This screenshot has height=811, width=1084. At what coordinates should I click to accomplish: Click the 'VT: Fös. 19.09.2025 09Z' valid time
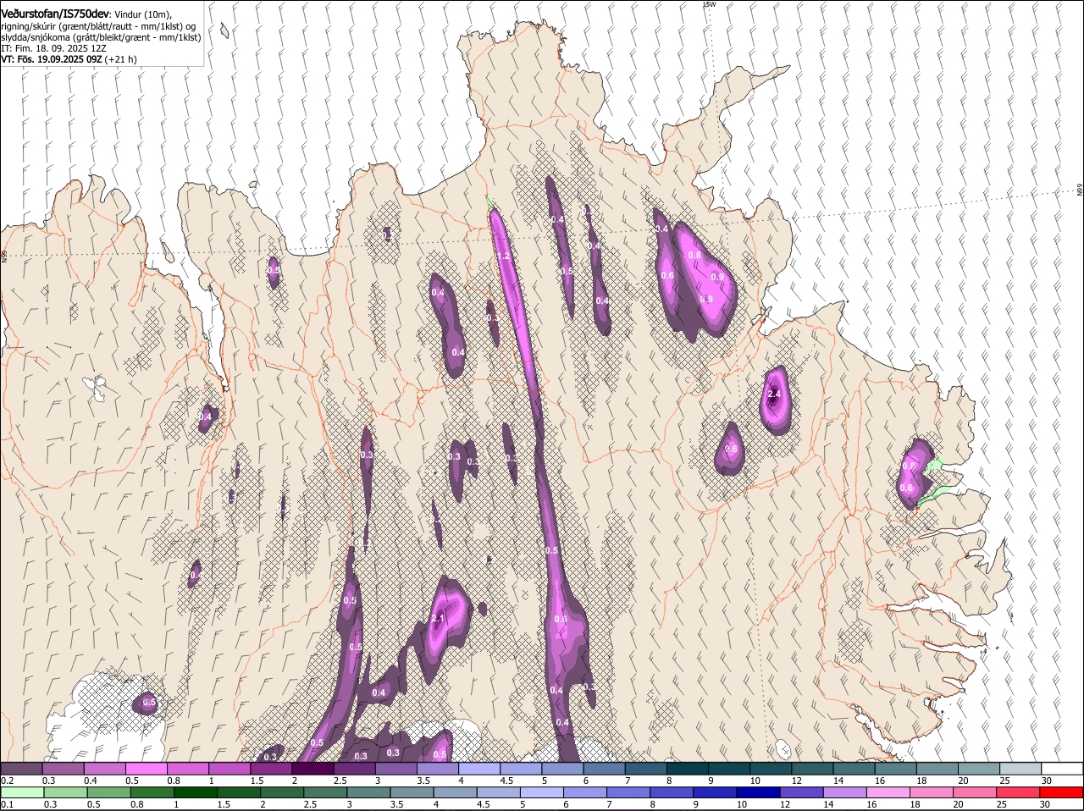pyautogui.click(x=52, y=60)
